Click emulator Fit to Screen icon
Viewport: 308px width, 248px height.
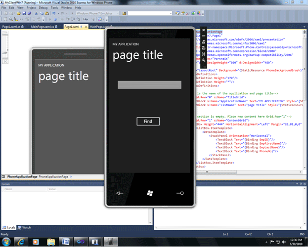204,54
